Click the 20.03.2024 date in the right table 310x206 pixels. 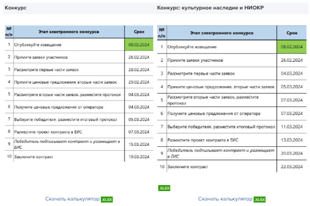point(291,153)
